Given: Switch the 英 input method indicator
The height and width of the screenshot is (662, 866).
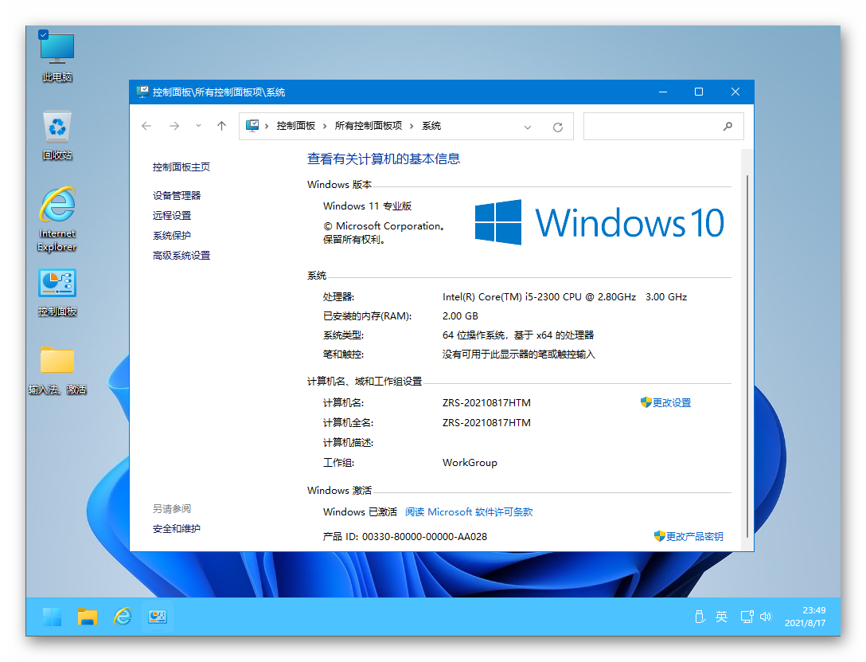Looking at the screenshot, I should 721,617.
